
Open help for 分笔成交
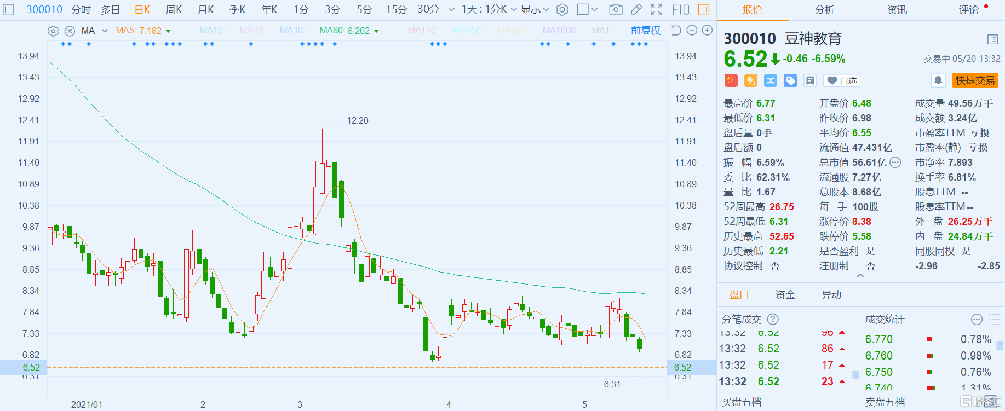point(773,319)
